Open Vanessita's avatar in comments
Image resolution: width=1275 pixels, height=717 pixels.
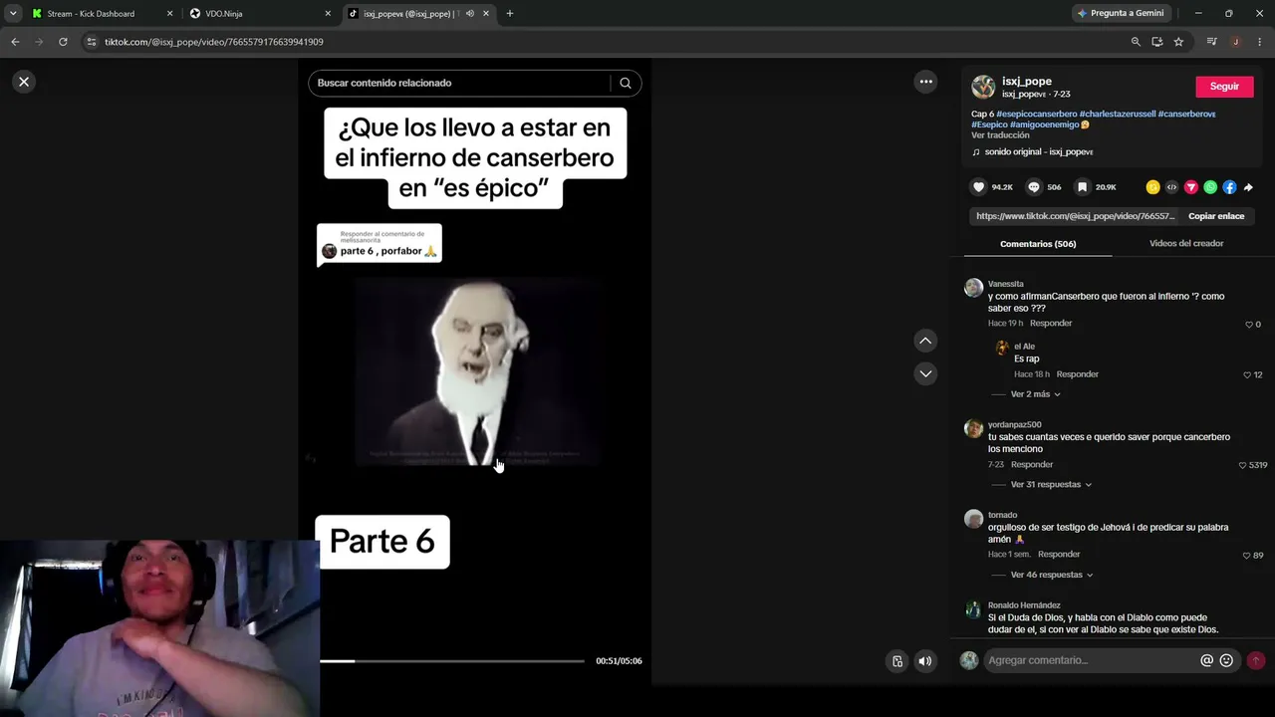(x=973, y=288)
